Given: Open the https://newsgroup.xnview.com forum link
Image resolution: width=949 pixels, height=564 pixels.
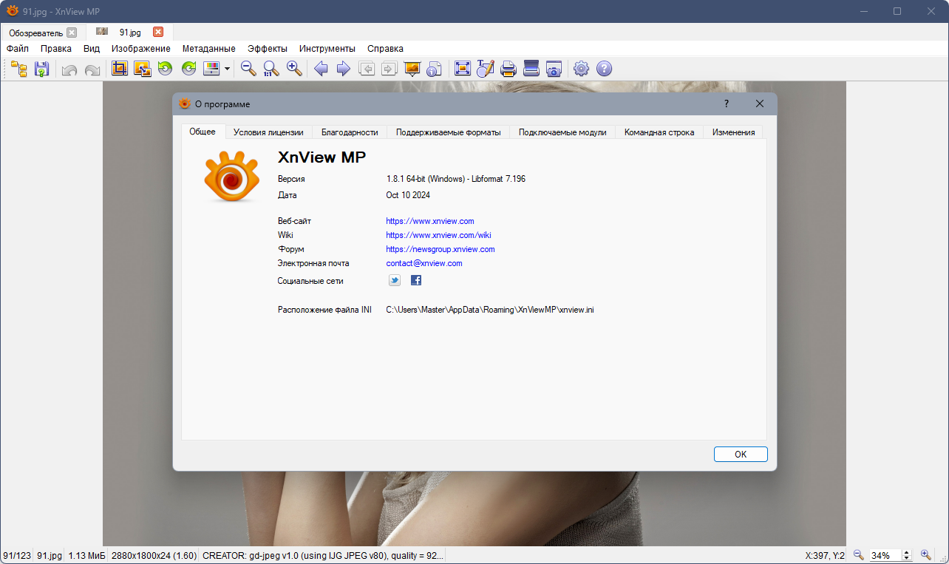Looking at the screenshot, I should click(441, 249).
